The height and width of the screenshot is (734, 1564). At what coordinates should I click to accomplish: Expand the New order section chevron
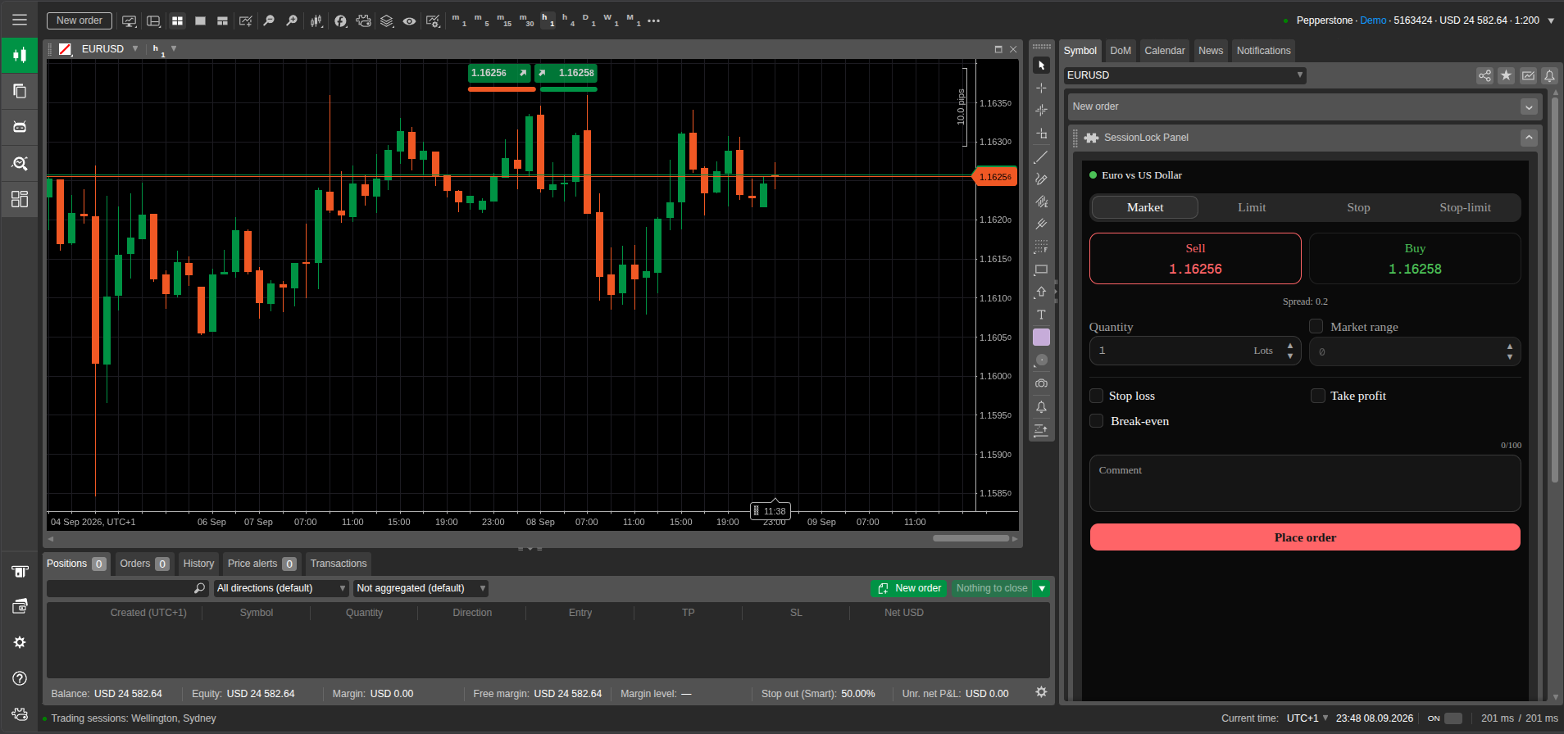pos(1529,106)
